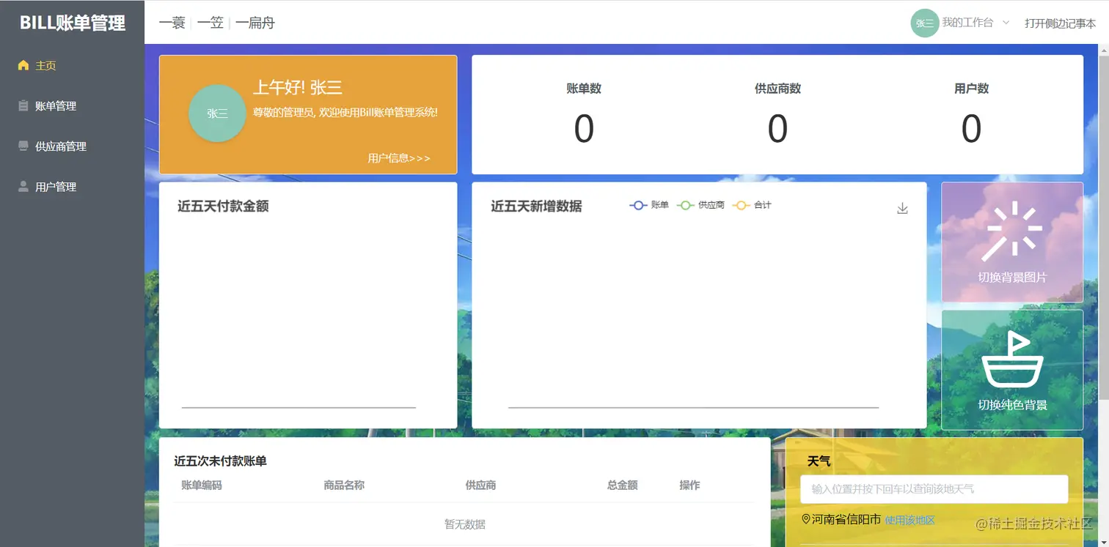This screenshot has width=1109, height=547.
Task: Click the supplier icon beside 供应商管理
Action: coord(23,146)
